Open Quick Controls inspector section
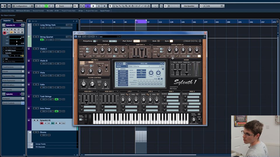The width and height of the screenshot is (280, 157). [13, 103]
